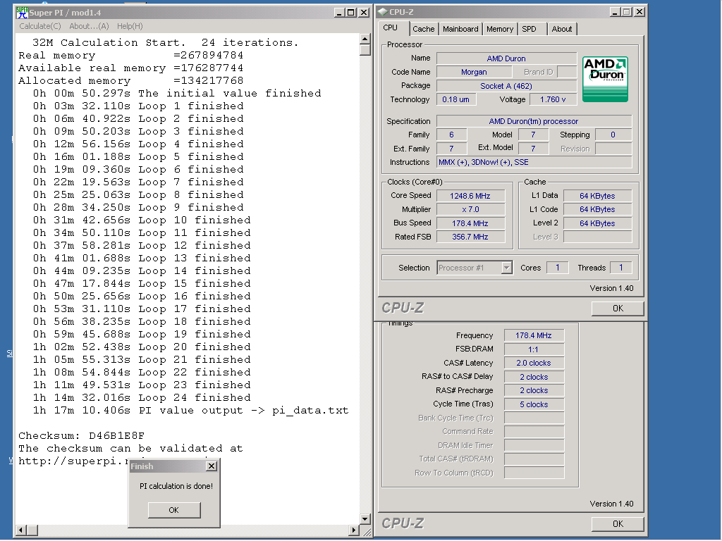
Task: Click the timings Frequency value 178.4 MHz
Action: 534,335
